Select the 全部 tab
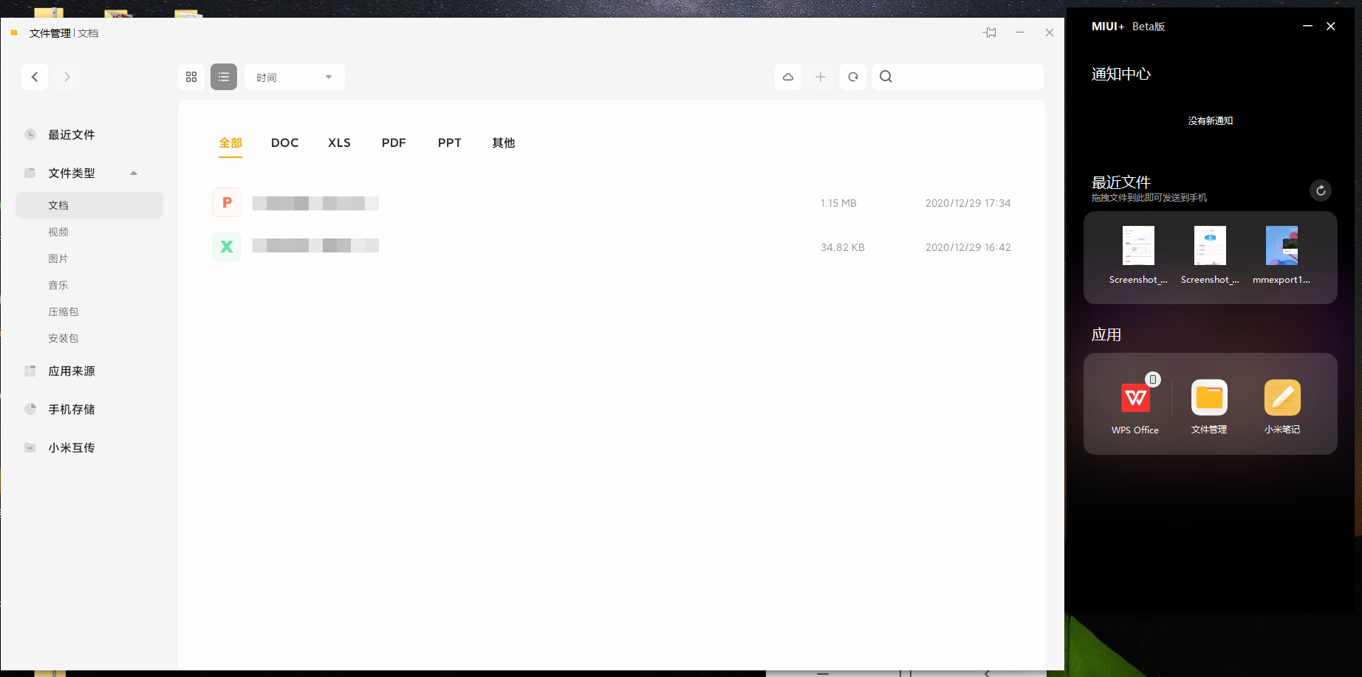The image size is (1362, 677). (x=230, y=142)
